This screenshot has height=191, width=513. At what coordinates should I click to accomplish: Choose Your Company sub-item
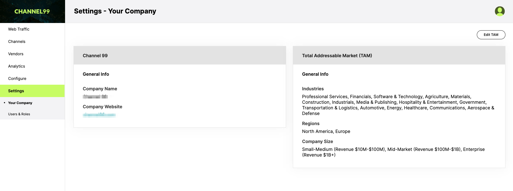click(x=32, y=103)
